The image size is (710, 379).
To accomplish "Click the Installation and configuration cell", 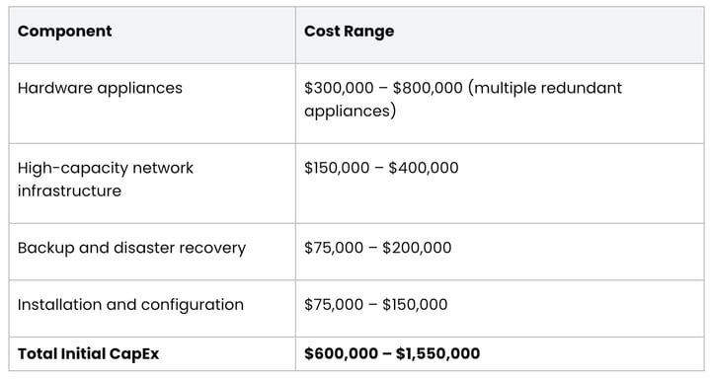I will pos(152,309).
